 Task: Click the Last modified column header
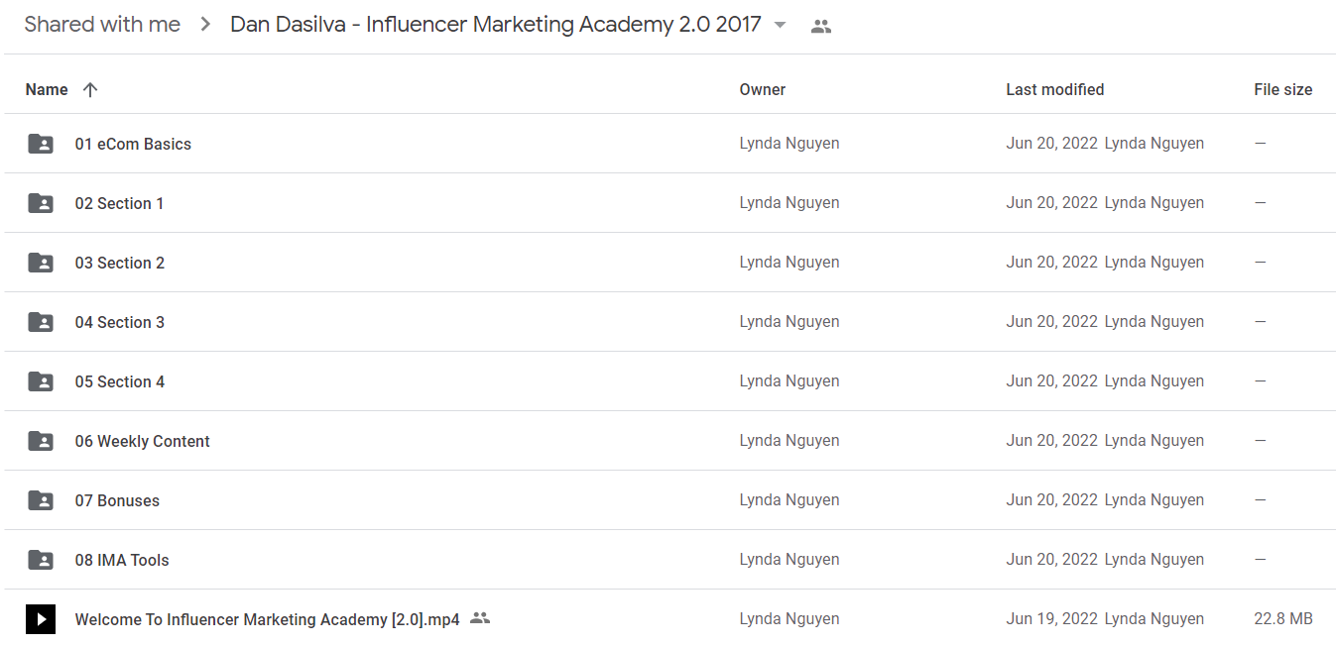click(1054, 89)
